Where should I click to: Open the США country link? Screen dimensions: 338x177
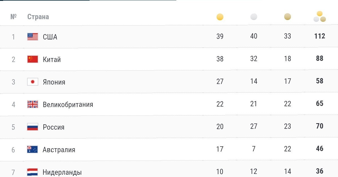click(x=50, y=37)
